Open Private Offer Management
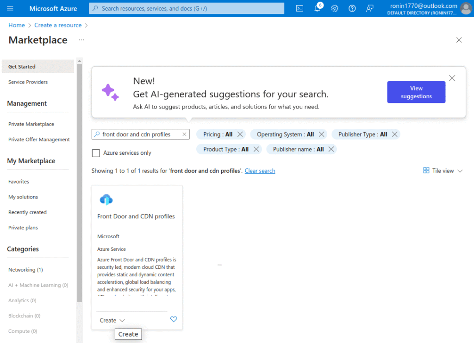The image size is (474, 343). (x=39, y=140)
